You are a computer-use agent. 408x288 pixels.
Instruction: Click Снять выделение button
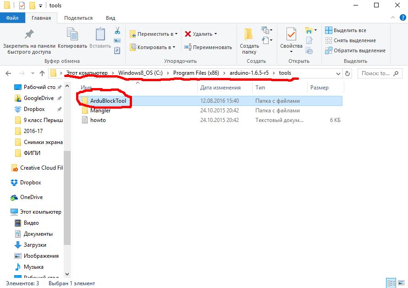pos(351,40)
